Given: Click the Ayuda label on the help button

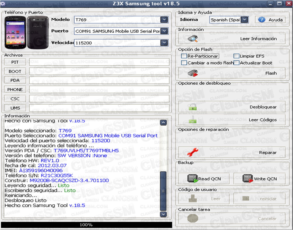Looking at the screenshot, I should pyautogui.click(x=275, y=20).
